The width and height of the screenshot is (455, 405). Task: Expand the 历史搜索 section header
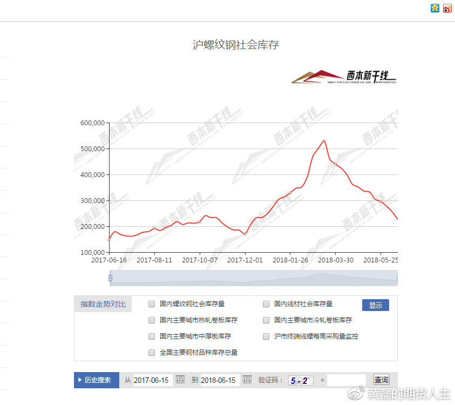click(97, 380)
